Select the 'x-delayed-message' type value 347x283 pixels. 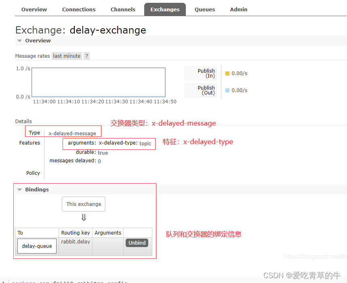coord(72,134)
